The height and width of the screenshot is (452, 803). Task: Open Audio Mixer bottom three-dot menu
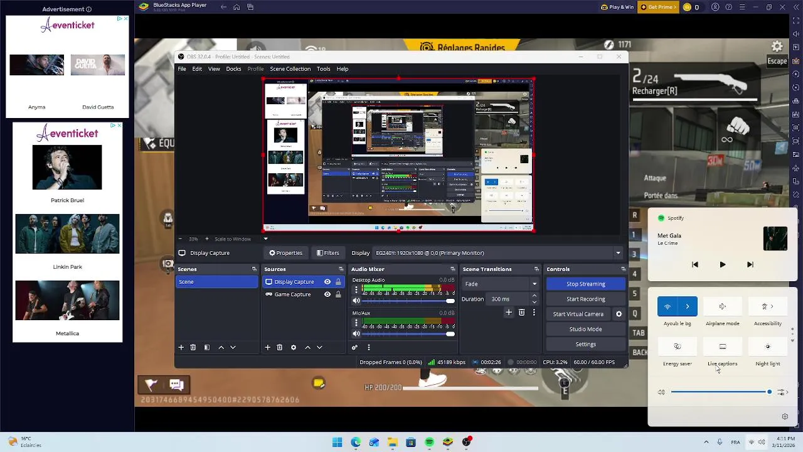(x=369, y=347)
